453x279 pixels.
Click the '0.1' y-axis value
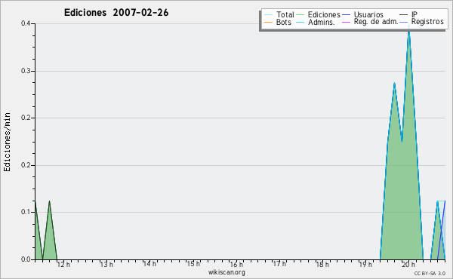26,212
